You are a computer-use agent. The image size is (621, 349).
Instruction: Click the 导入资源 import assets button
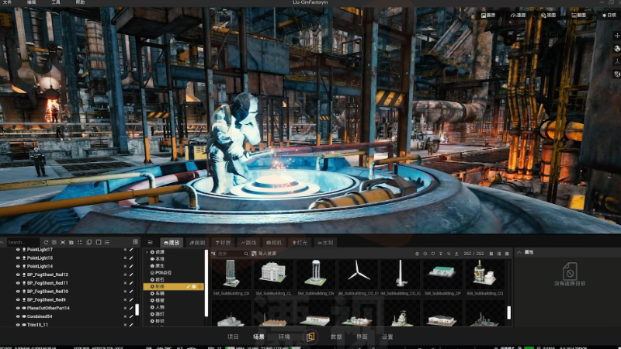tap(265, 254)
